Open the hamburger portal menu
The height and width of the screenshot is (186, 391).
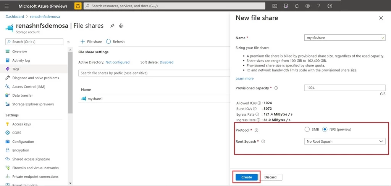[x=6, y=6]
